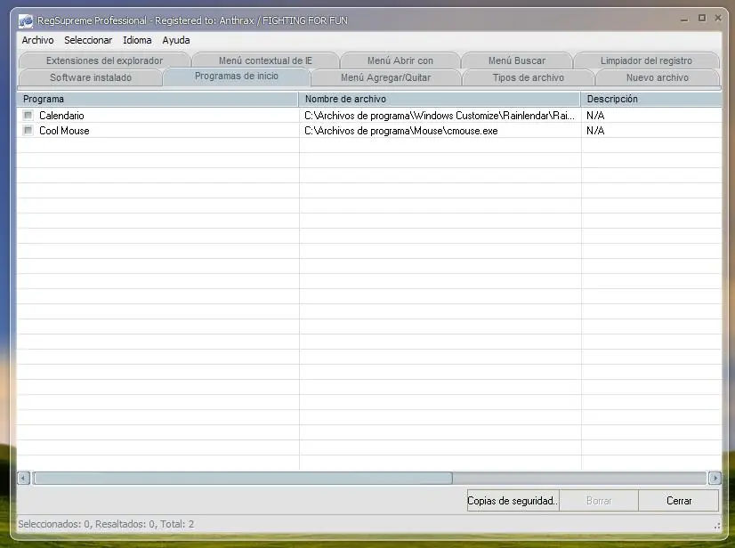Click N/A description in Cool Mouse row

point(595,131)
